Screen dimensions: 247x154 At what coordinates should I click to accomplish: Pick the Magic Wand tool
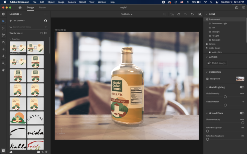pos(3,28)
